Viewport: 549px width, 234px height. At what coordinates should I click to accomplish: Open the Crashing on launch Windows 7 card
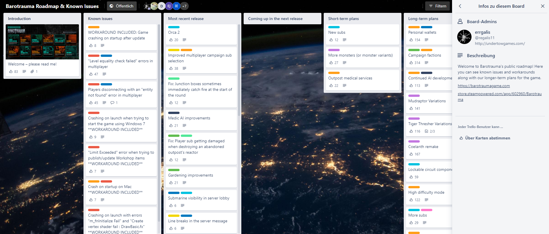click(121, 126)
